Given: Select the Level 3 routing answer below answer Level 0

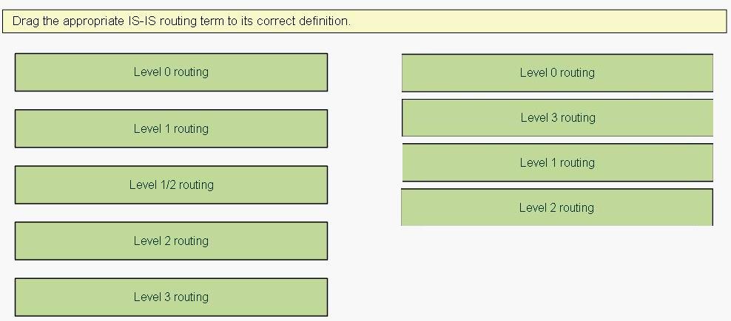Looking at the screenshot, I should pyautogui.click(x=557, y=118).
